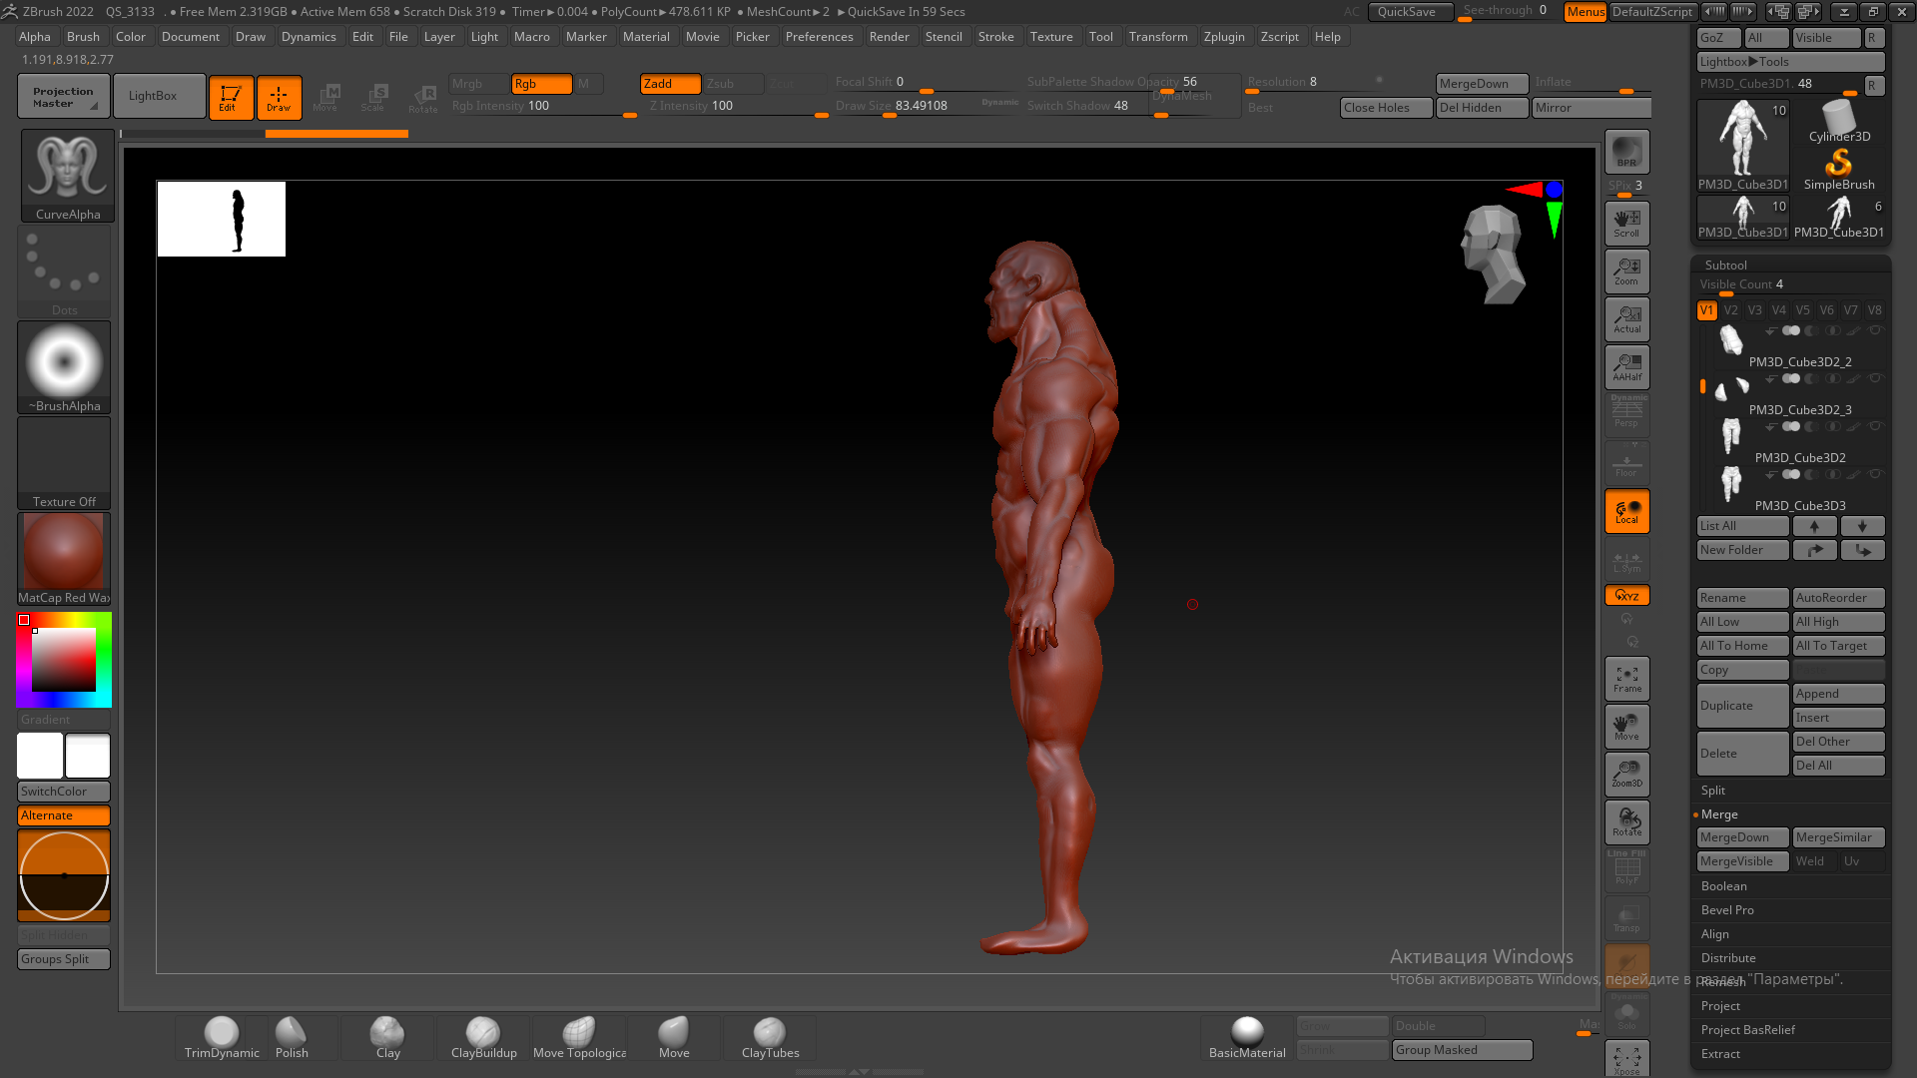Click the Zoom3D navigation icon

[x=1626, y=774]
